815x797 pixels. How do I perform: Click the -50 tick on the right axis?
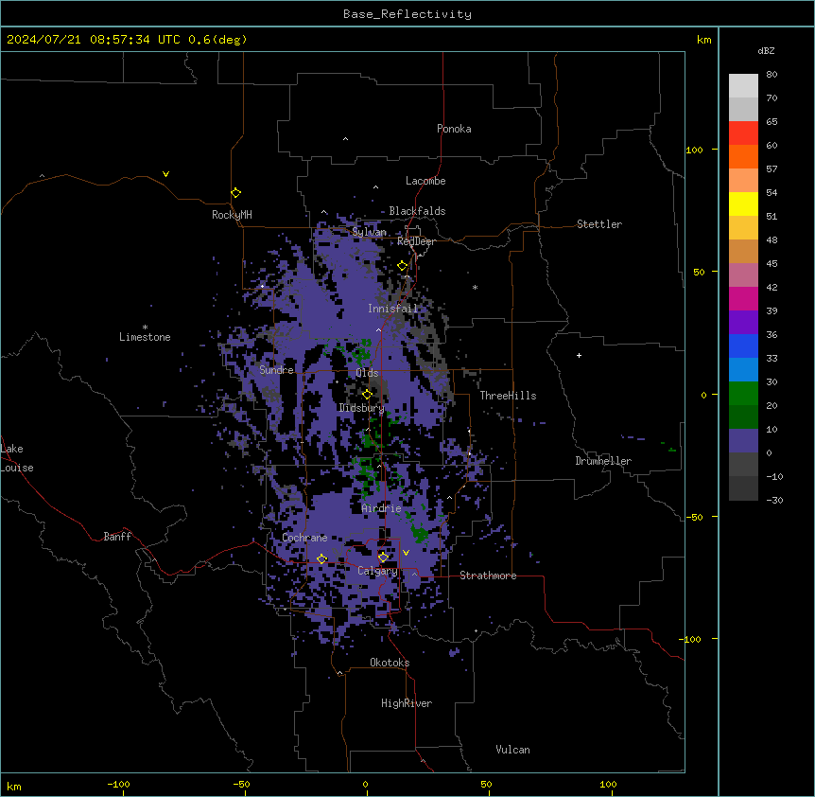pos(694,517)
